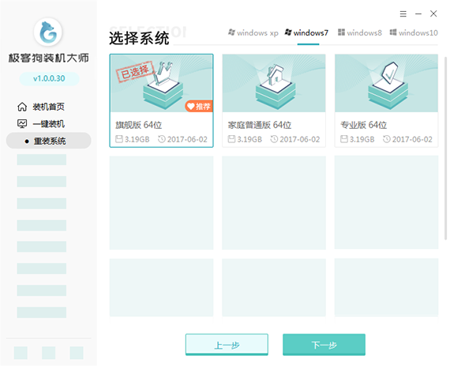
Task: Click the home icon beside 装机首页
Action: (22, 107)
